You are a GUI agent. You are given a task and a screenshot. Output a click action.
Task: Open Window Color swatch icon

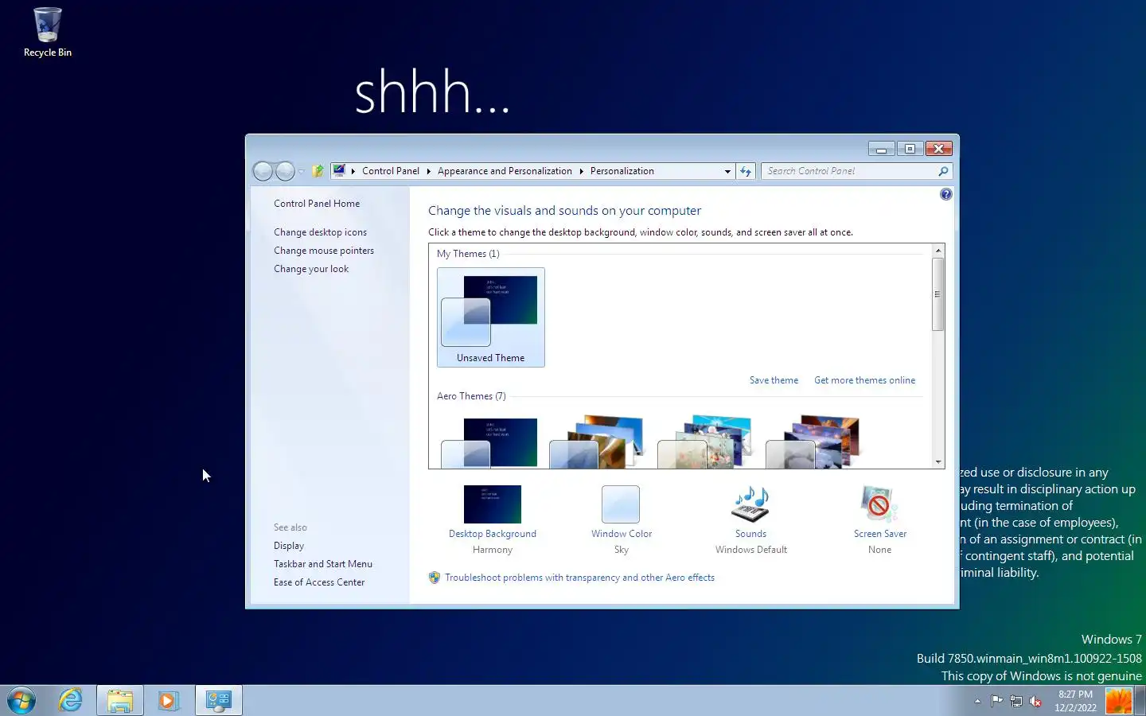coord(621,504)
